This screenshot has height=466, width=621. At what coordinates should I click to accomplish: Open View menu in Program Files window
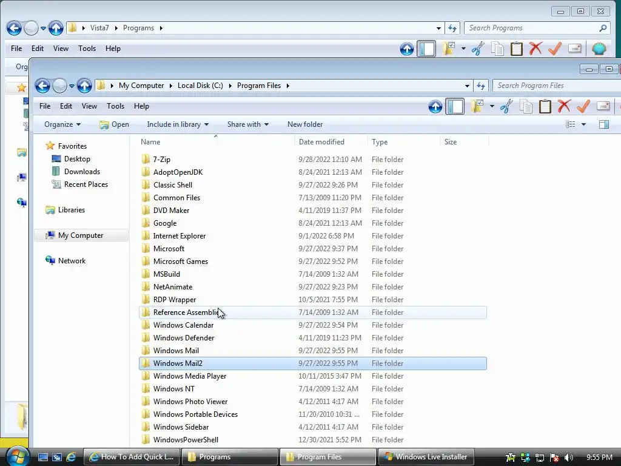[89, 106]
